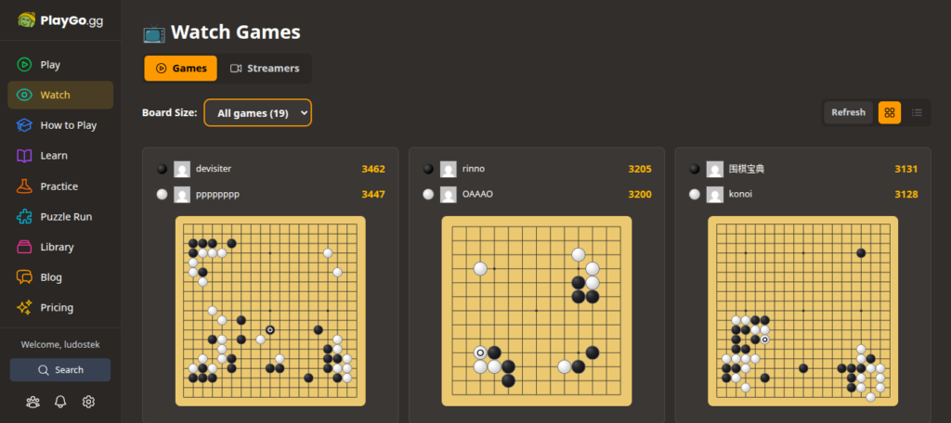This screenshot has width=951, height=423.
Task: Click the Library icon in sidebar
Action: [x=25, y=248]
